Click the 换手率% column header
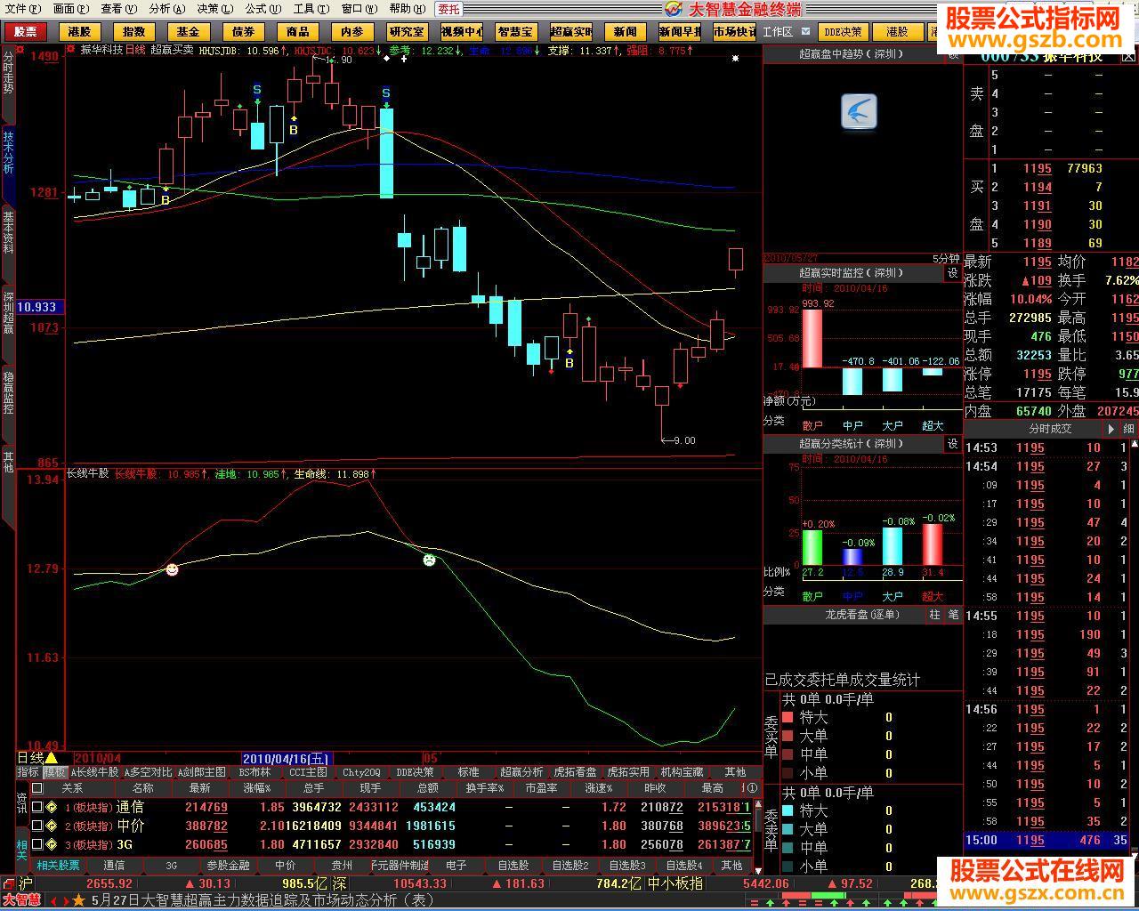Screen dimensions: 1139x911 pyautogui.click(x=485, y=788)
